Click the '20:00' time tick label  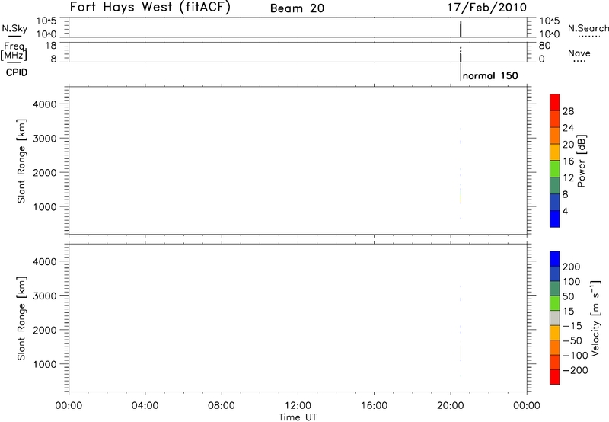[451, 406]
